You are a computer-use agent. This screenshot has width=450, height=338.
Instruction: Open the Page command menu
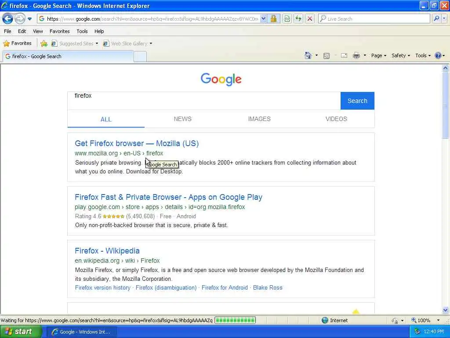point(378,55)
